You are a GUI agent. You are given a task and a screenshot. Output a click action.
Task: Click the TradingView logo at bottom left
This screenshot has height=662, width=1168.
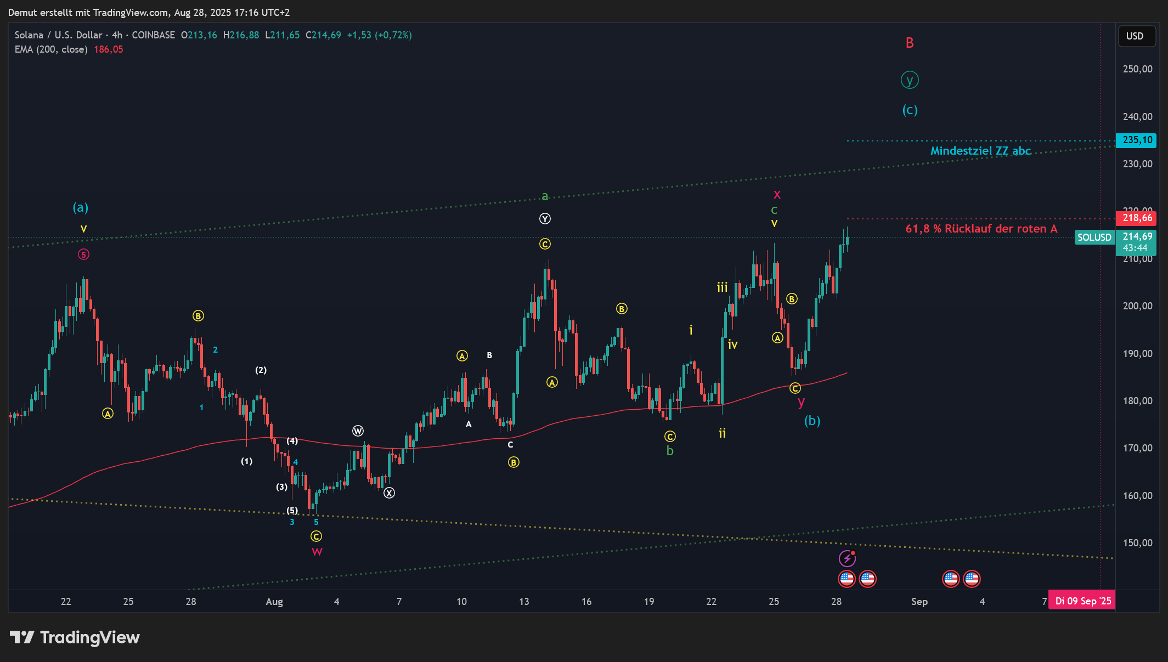click(x=75, y=637)
